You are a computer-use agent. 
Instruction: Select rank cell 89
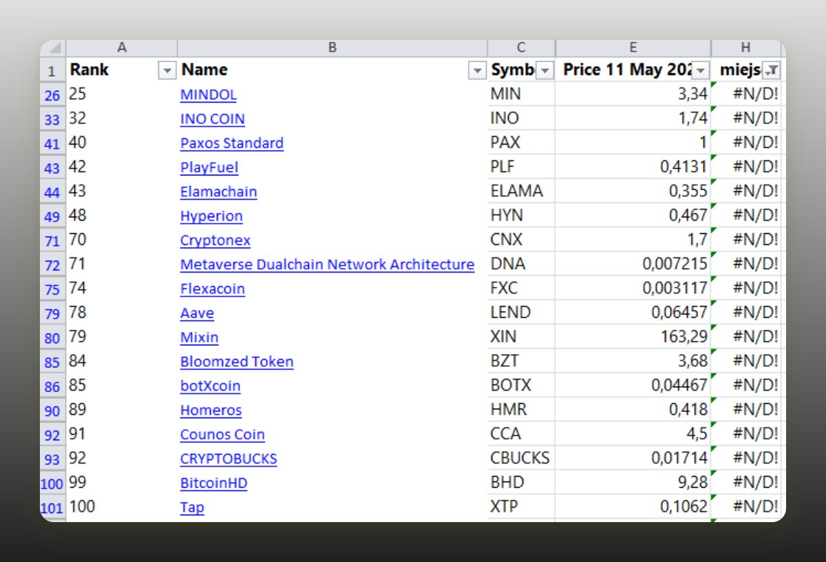coord(122,411)
